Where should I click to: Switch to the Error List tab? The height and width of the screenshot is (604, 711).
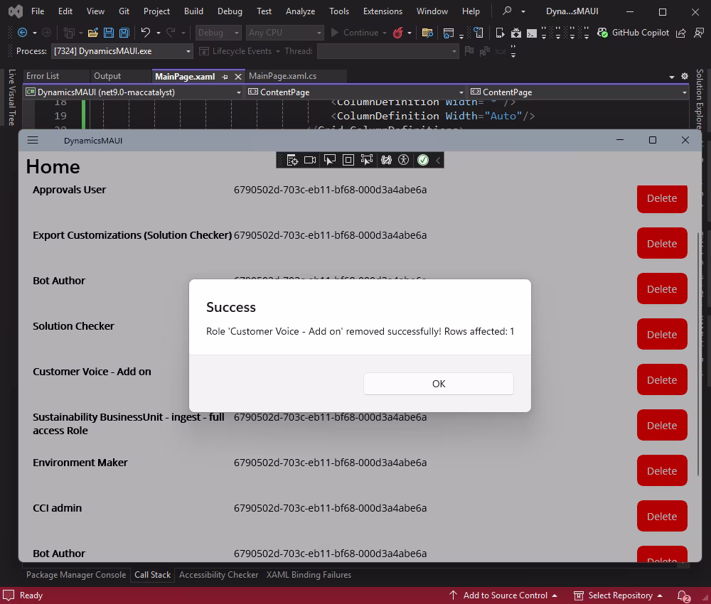tap(43, 76)
